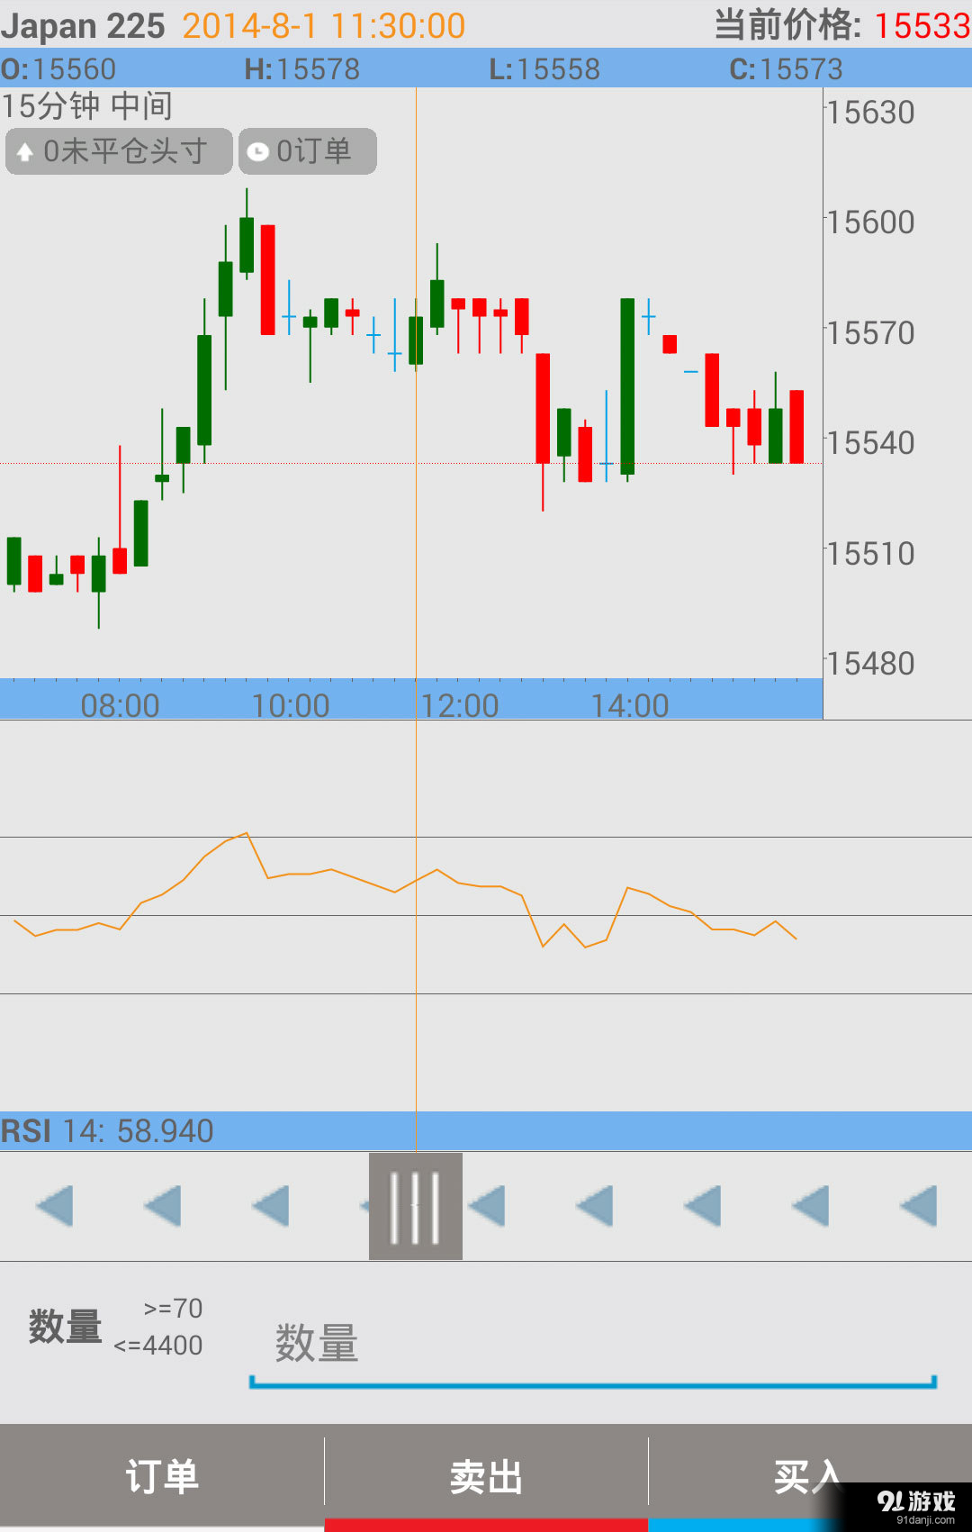The width and height of the screenshot is (972, 1532).
Task: Tap the sixth left arrow in scroll strip
Action: click(594, 1206)
